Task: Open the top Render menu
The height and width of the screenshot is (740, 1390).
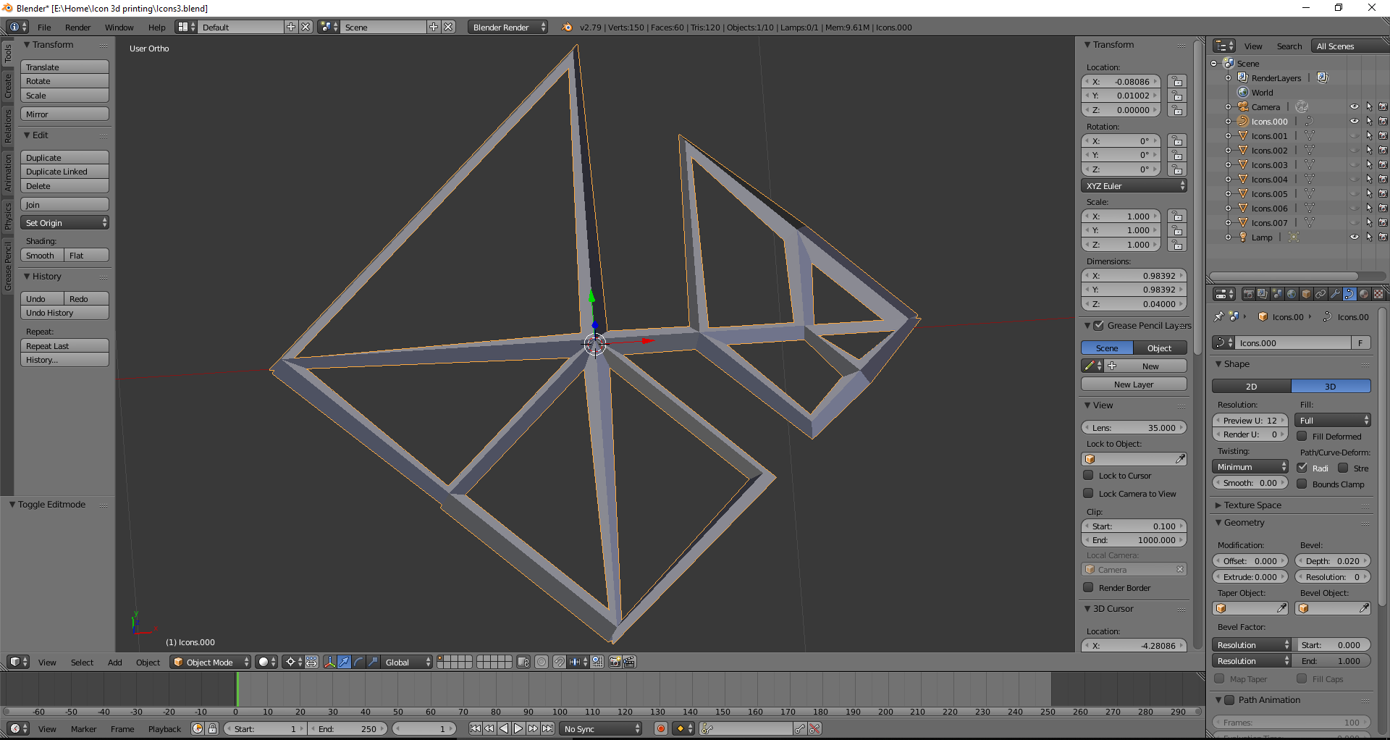Action: (x=78, y=28)
